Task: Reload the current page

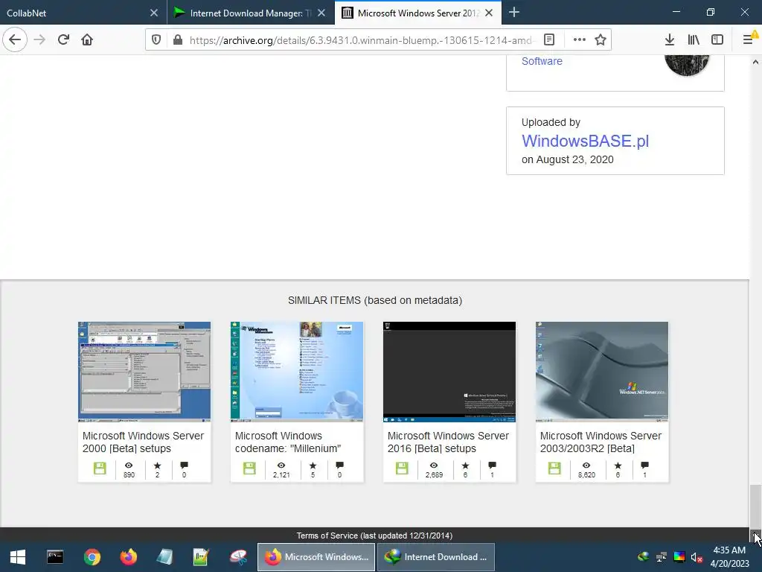Action: 64,40
